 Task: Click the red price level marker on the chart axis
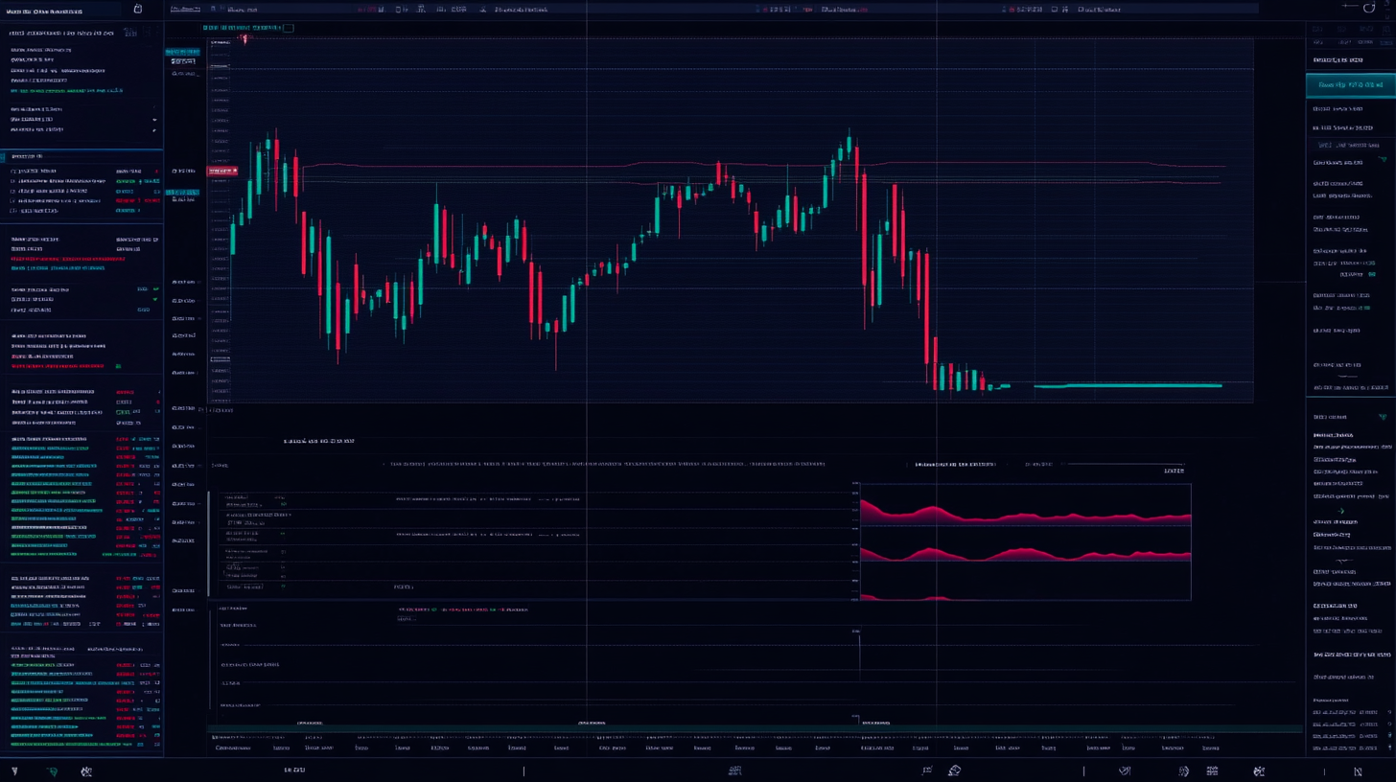click(x=222, y=171)
